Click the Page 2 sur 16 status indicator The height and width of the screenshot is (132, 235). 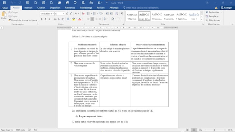point(7,130)
